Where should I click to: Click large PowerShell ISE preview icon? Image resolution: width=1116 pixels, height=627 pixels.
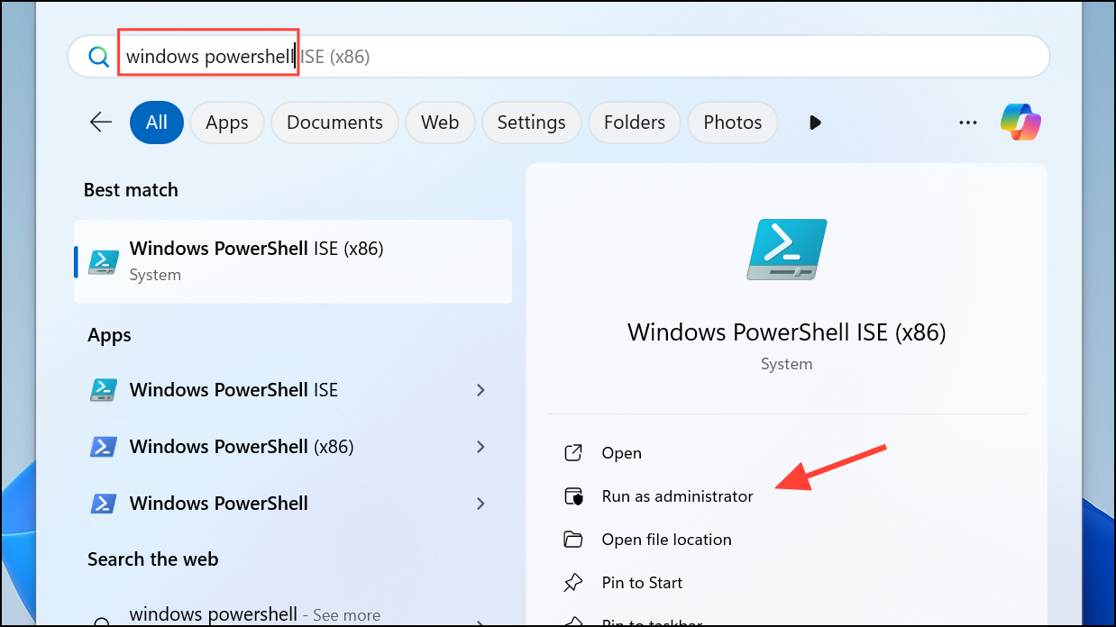click(787, 250)
